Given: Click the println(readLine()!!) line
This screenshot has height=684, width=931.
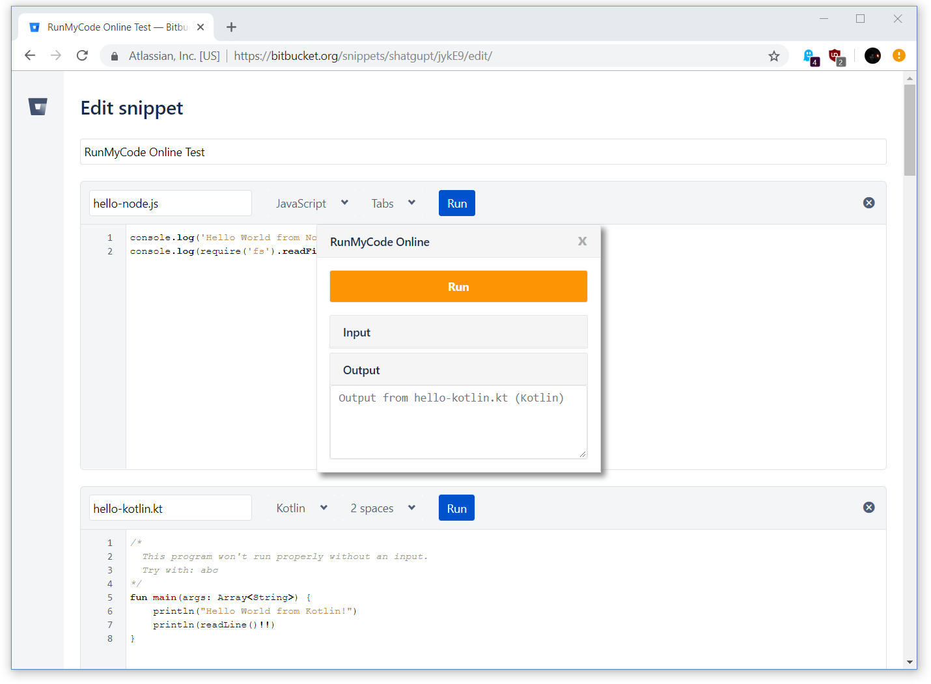Looking at the screenshot, I should point(214,625).
